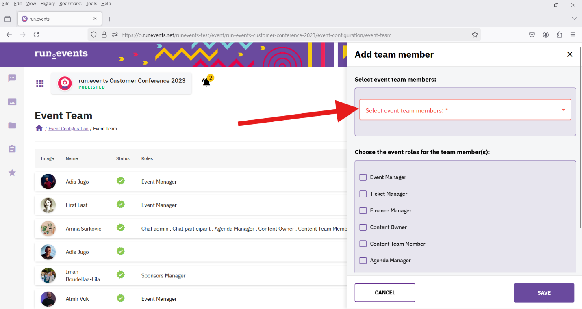The image size is (582, 309).
Task: Open Almir Vuk's avatar thumbnail
Action: (x=48, y=299)
